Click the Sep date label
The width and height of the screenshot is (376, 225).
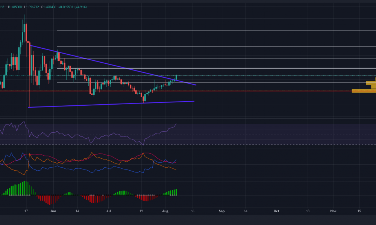pyautogui.click(x=221, y=211)
